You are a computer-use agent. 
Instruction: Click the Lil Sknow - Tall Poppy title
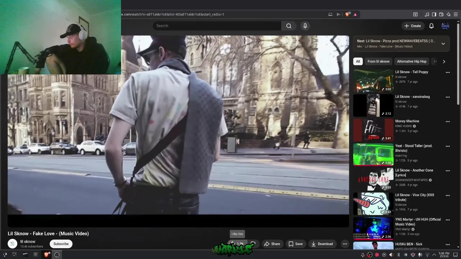pos(412,72)
